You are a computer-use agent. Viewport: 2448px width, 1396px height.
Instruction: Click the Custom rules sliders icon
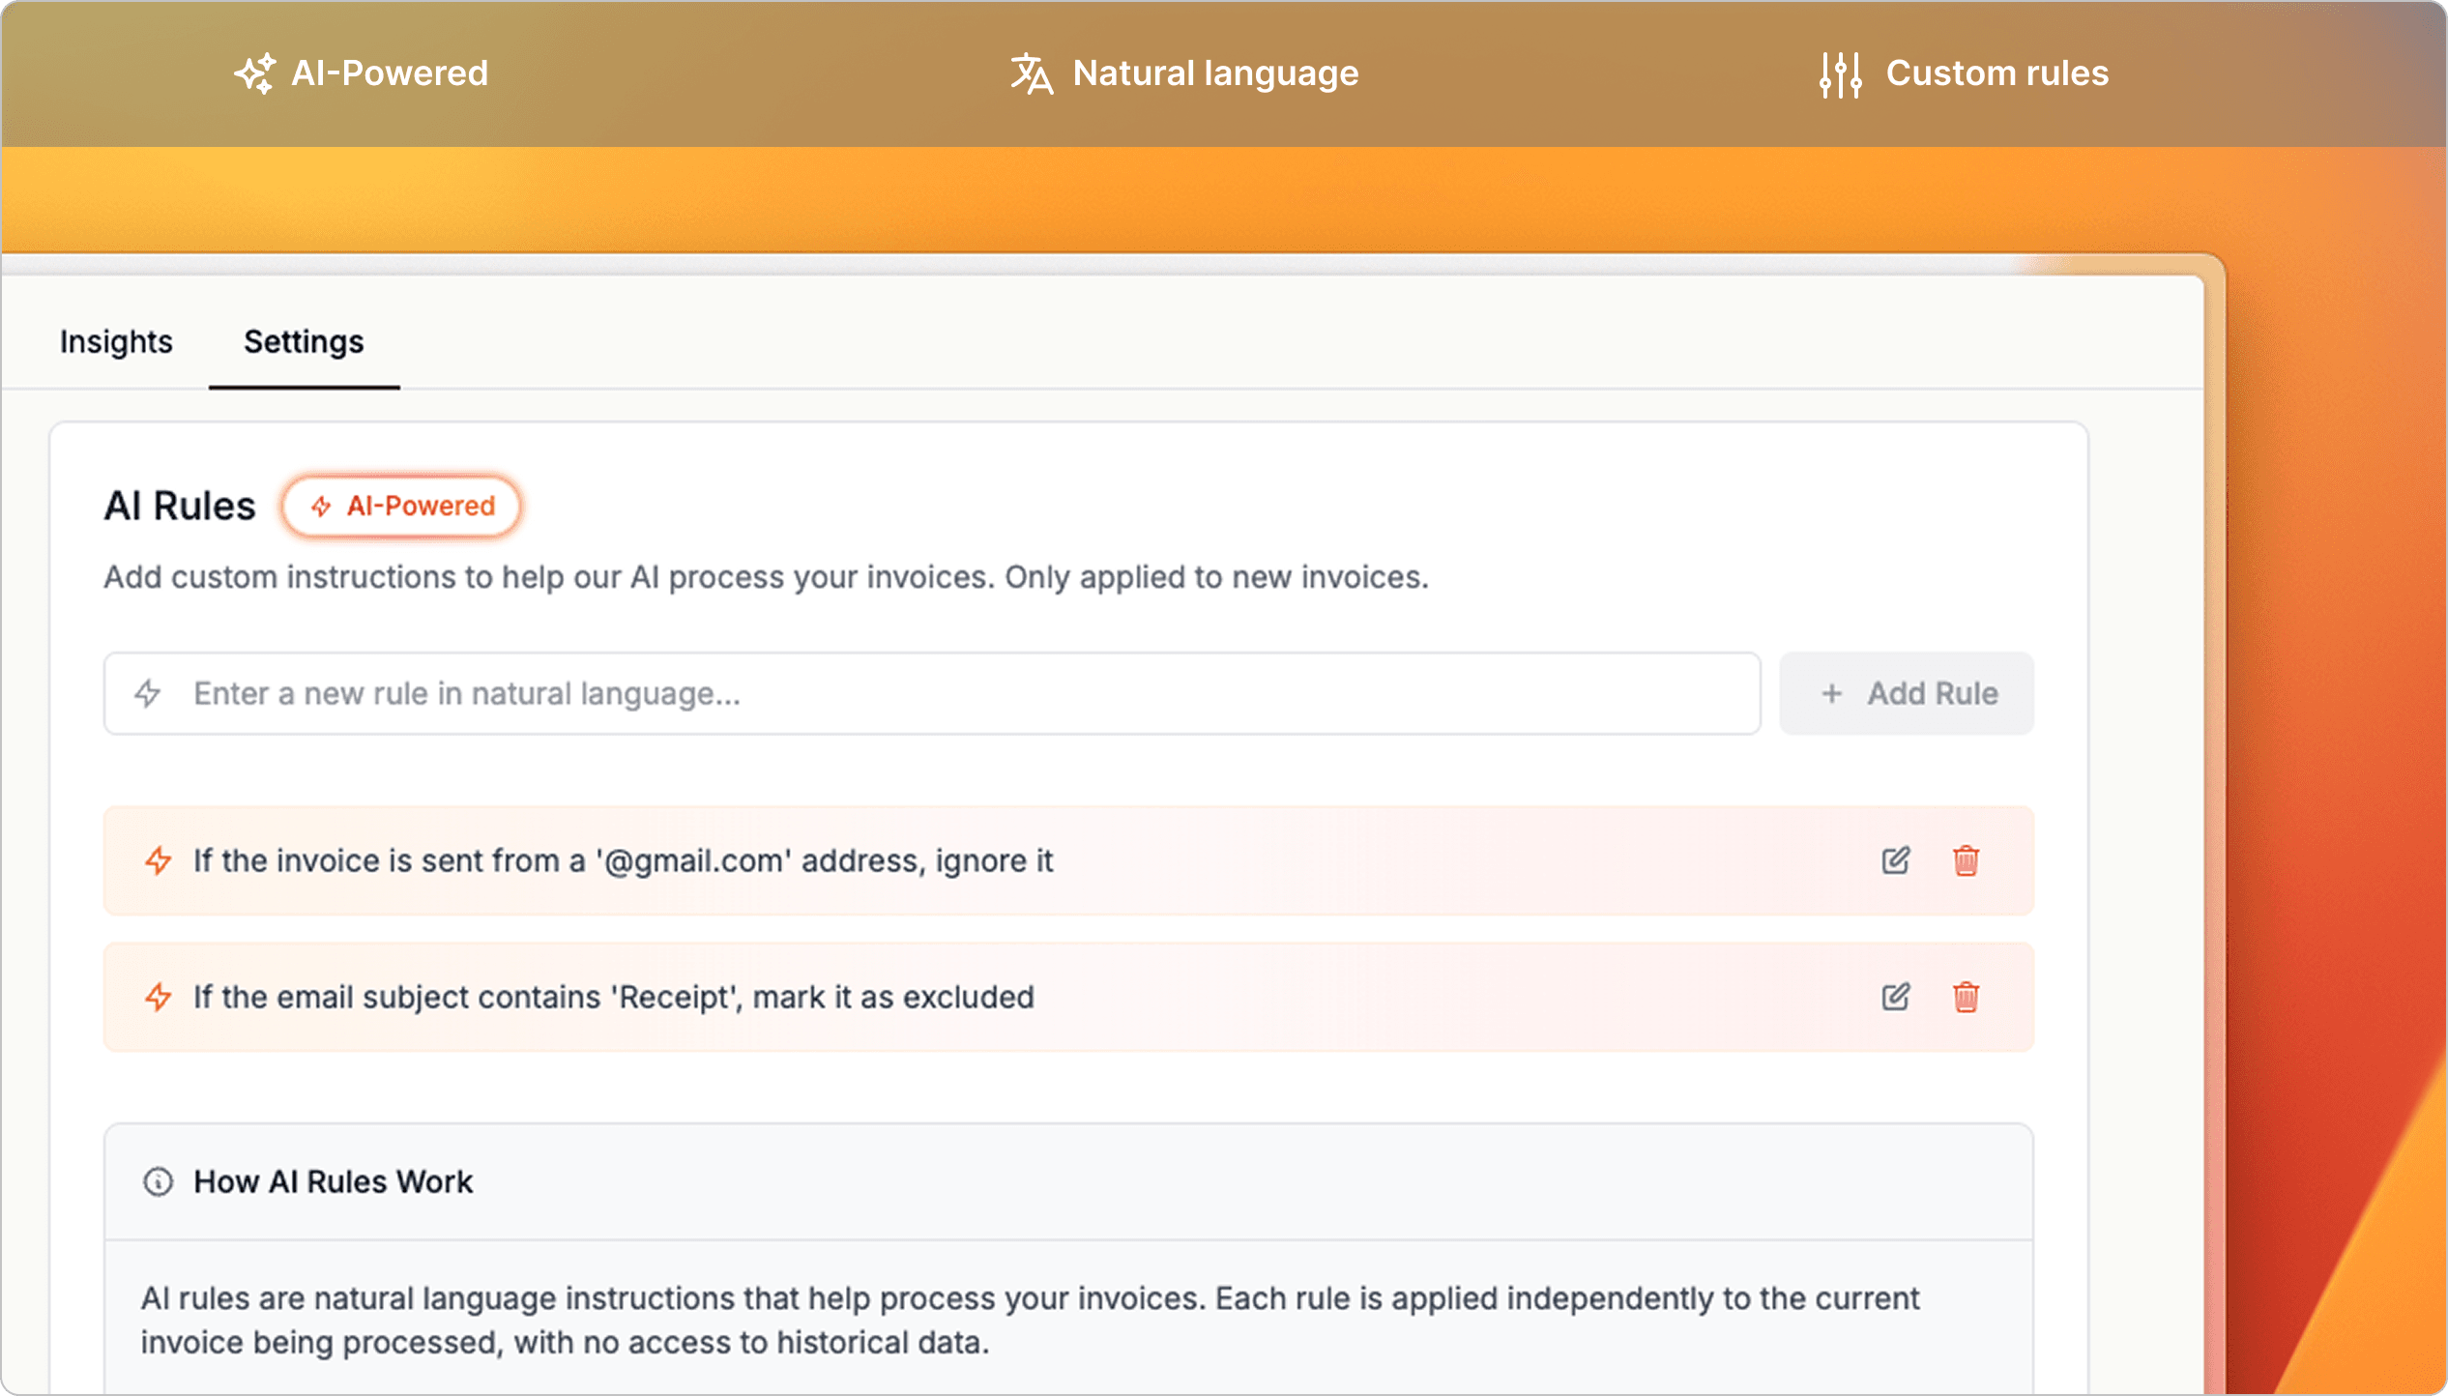click(1840, 73)
